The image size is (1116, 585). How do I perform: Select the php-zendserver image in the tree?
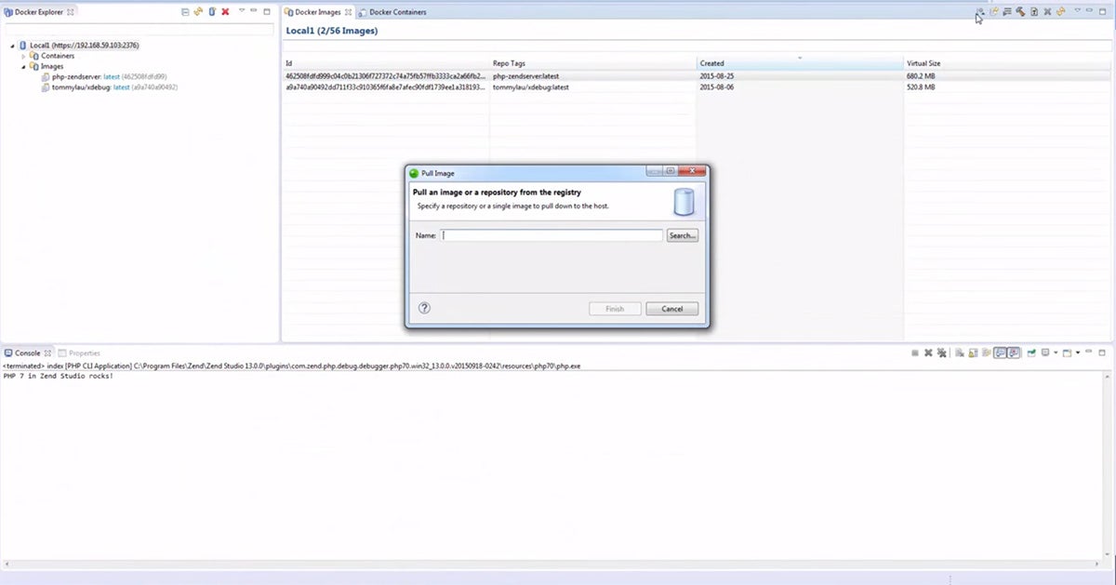coord(75,76)
